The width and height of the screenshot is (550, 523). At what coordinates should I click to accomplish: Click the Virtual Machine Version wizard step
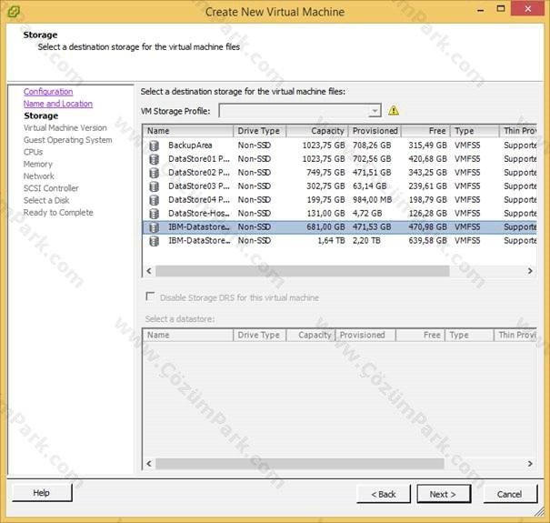pos(65,127)
